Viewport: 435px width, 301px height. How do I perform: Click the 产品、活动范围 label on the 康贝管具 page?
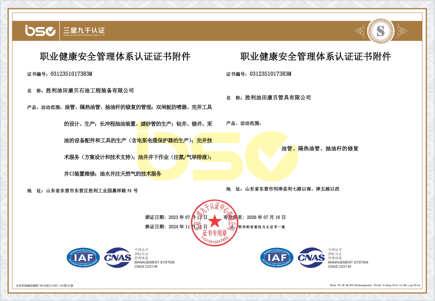pos(243,124)
